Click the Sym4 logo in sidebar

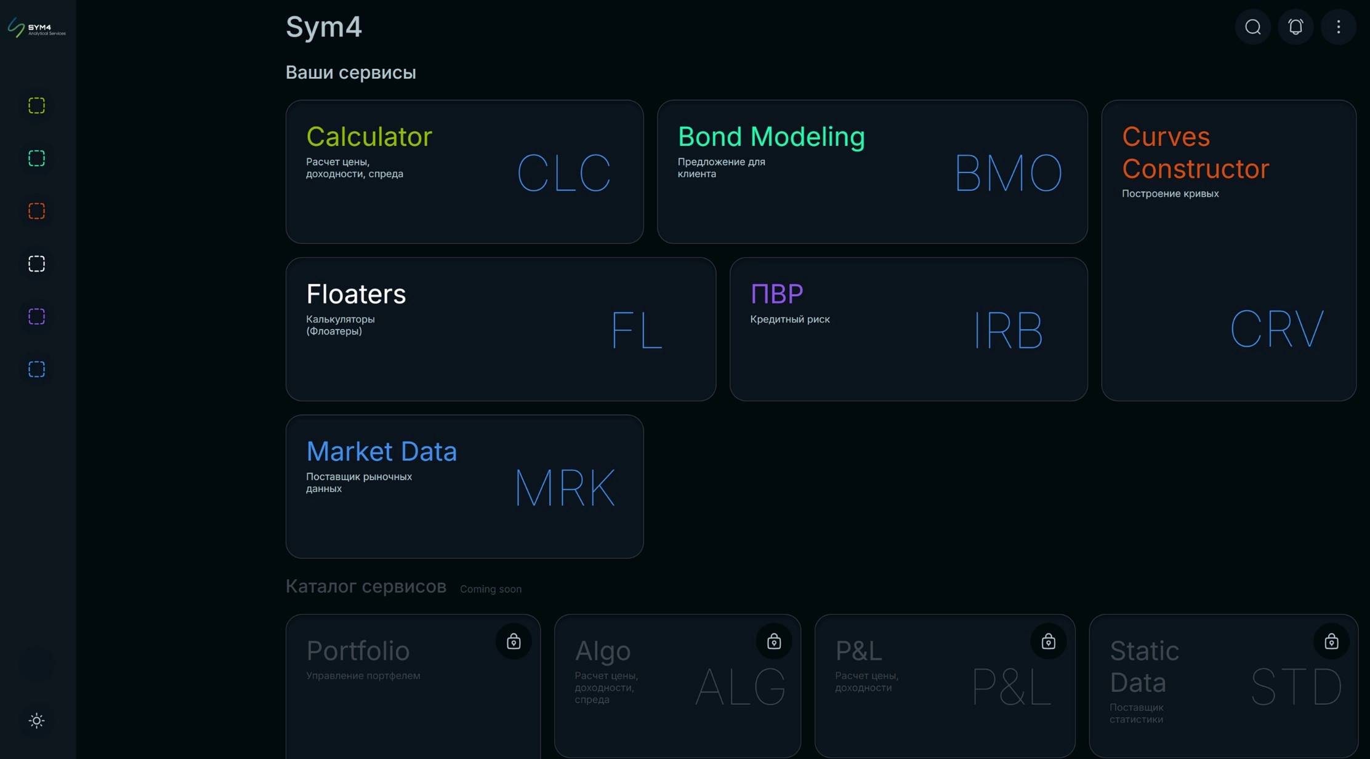[x=37, y=28]
